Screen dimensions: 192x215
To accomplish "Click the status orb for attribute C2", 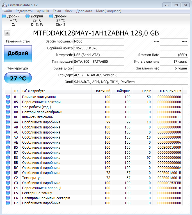I will (x=8, y=178).
